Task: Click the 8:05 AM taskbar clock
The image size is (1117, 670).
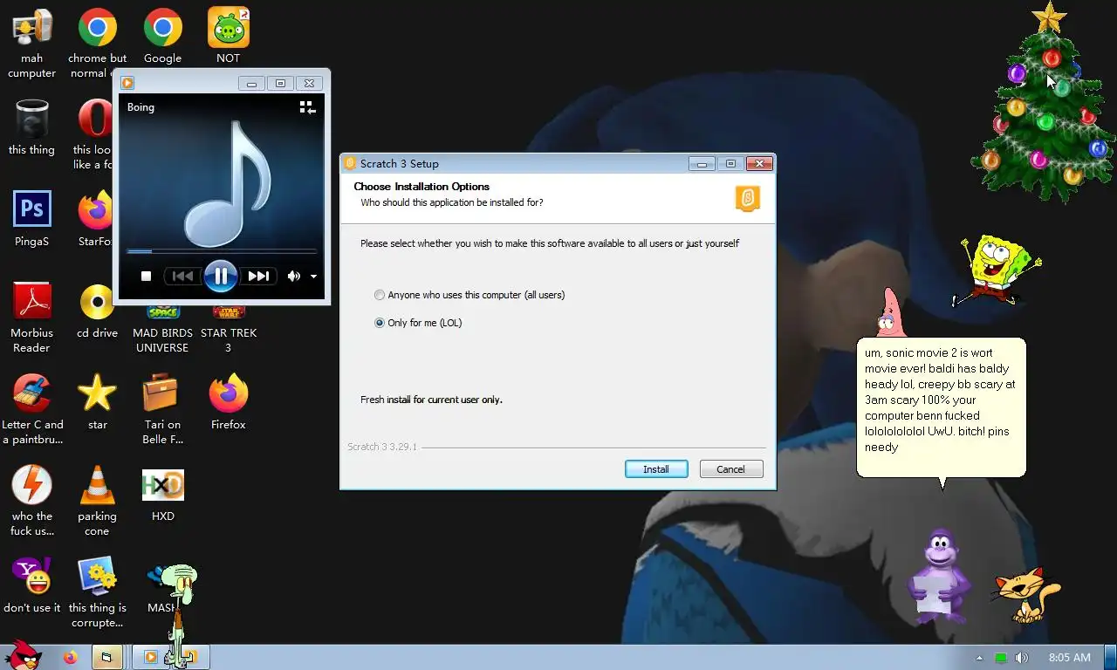Action: [1070, 658]
